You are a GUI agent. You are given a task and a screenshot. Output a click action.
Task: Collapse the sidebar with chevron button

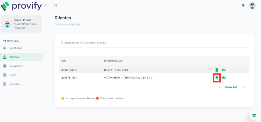tap(46, 5)
